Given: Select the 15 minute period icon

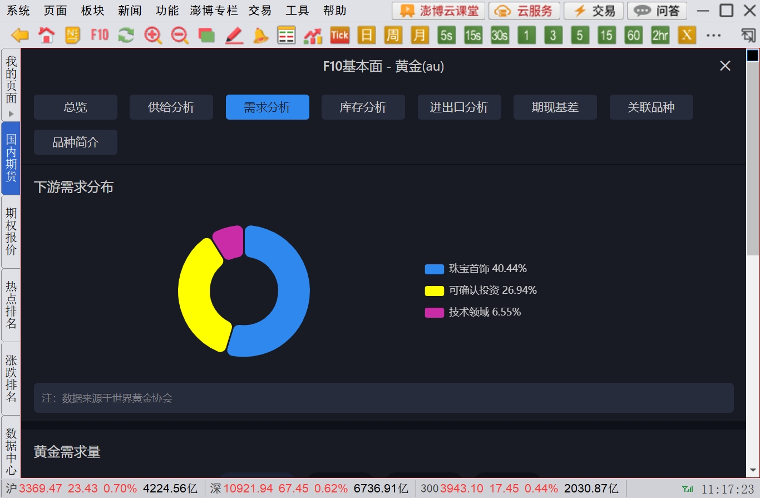Looking at the screenshot, I should point(606,36).
